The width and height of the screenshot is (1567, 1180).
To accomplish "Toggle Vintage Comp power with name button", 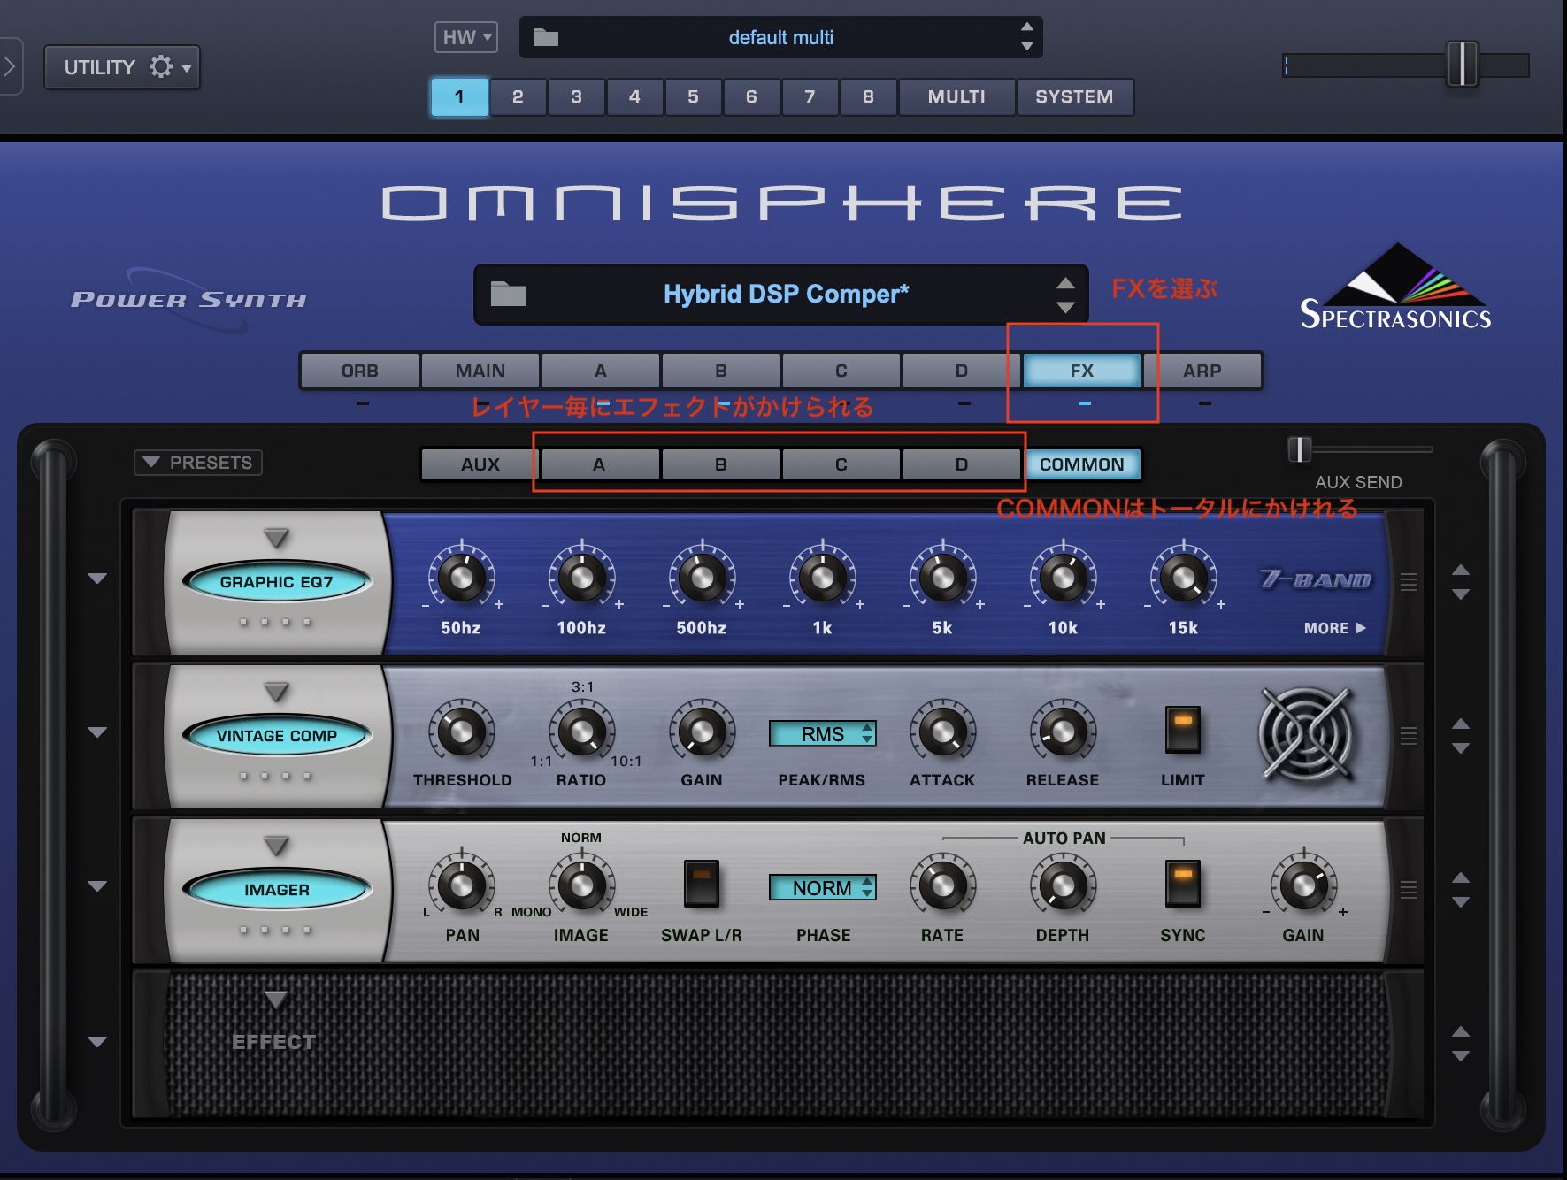I will click(277, 735).
